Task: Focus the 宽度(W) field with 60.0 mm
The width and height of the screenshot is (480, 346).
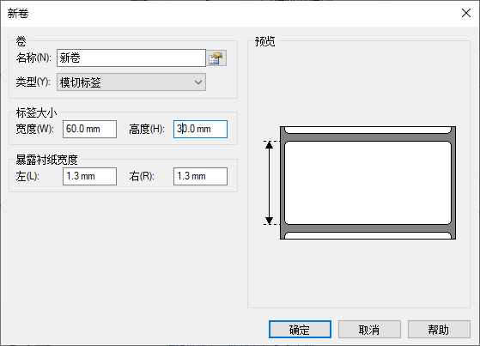Action: [x=89, y=129]
